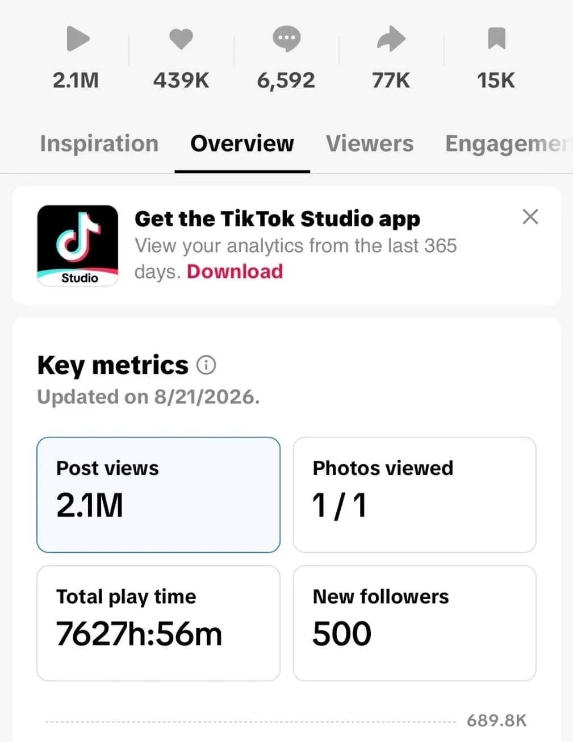Select the Post views metric card
573x742 pixels.
158,495
